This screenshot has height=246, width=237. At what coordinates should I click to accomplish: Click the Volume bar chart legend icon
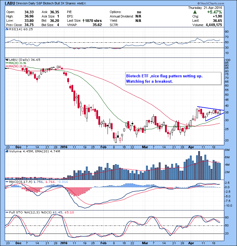[6, 151]
